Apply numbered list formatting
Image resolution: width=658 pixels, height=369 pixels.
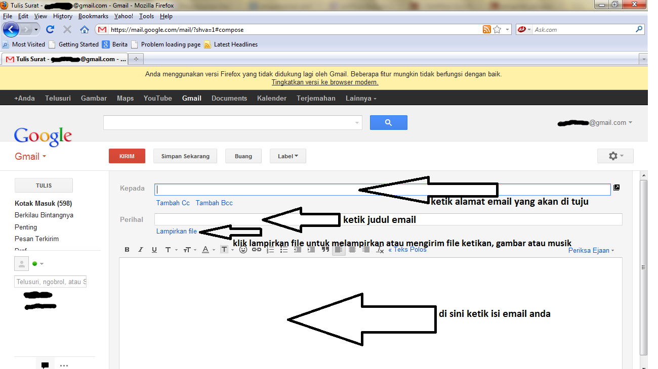[270, 250]
